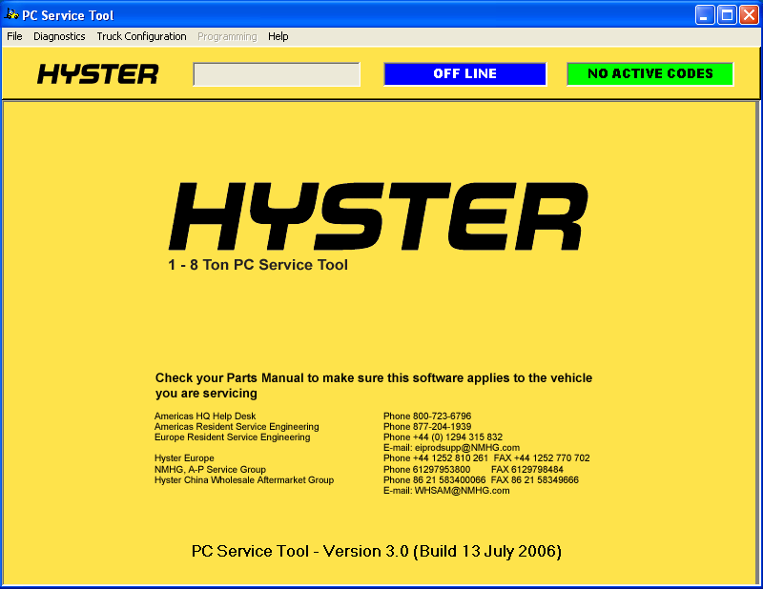Open the File menu
The height and width of the screenshot is (589, 763).
tap(14, 36)
